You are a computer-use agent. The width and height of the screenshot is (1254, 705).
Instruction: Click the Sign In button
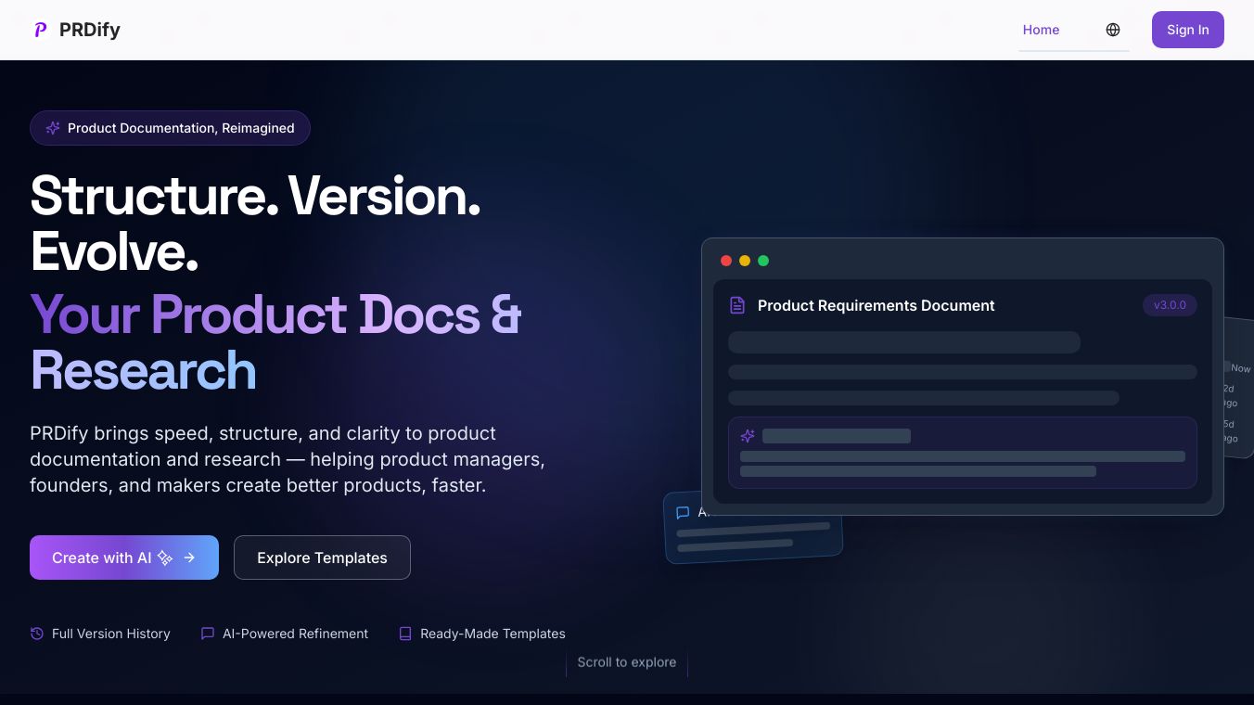1188,30
